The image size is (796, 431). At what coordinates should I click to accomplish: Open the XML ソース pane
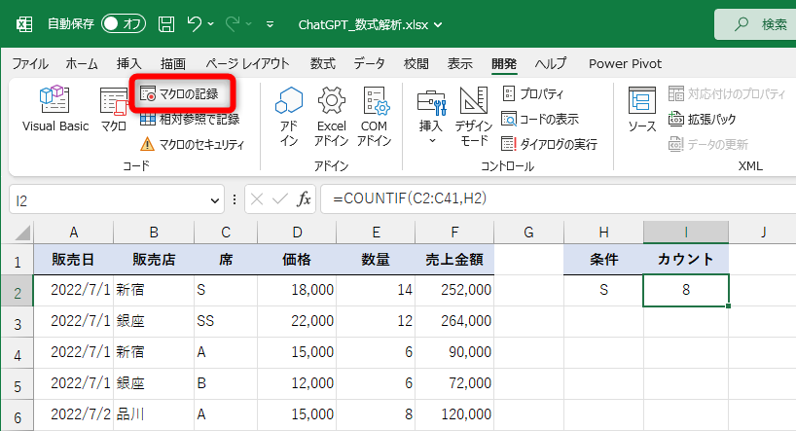641,109
